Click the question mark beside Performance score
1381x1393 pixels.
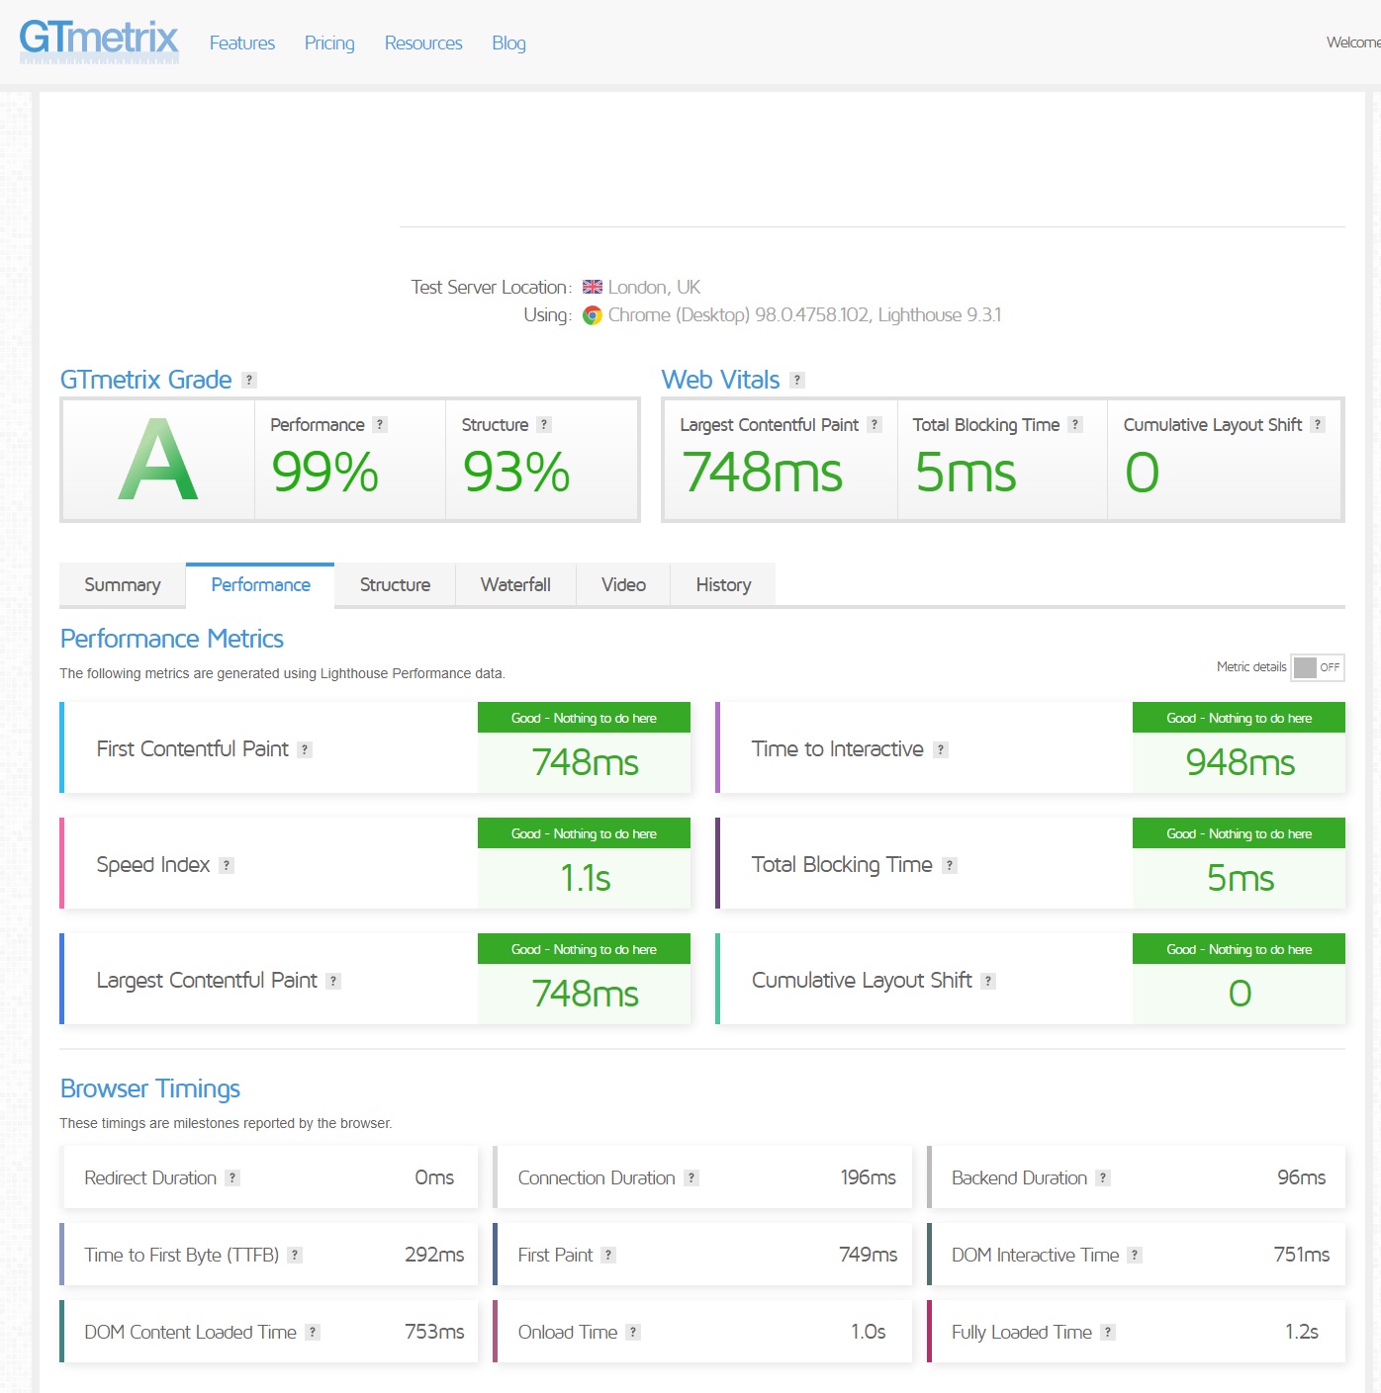click(x=380, y=424)
